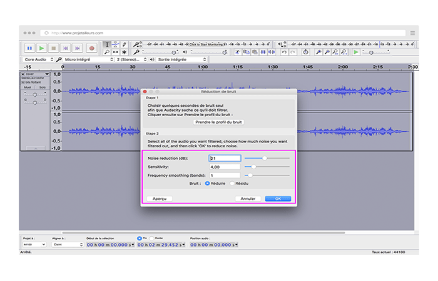This screenshot has height=281, width=438.
Task: Select the Multi-tool asterisk
Action: (x=125, y=52)
